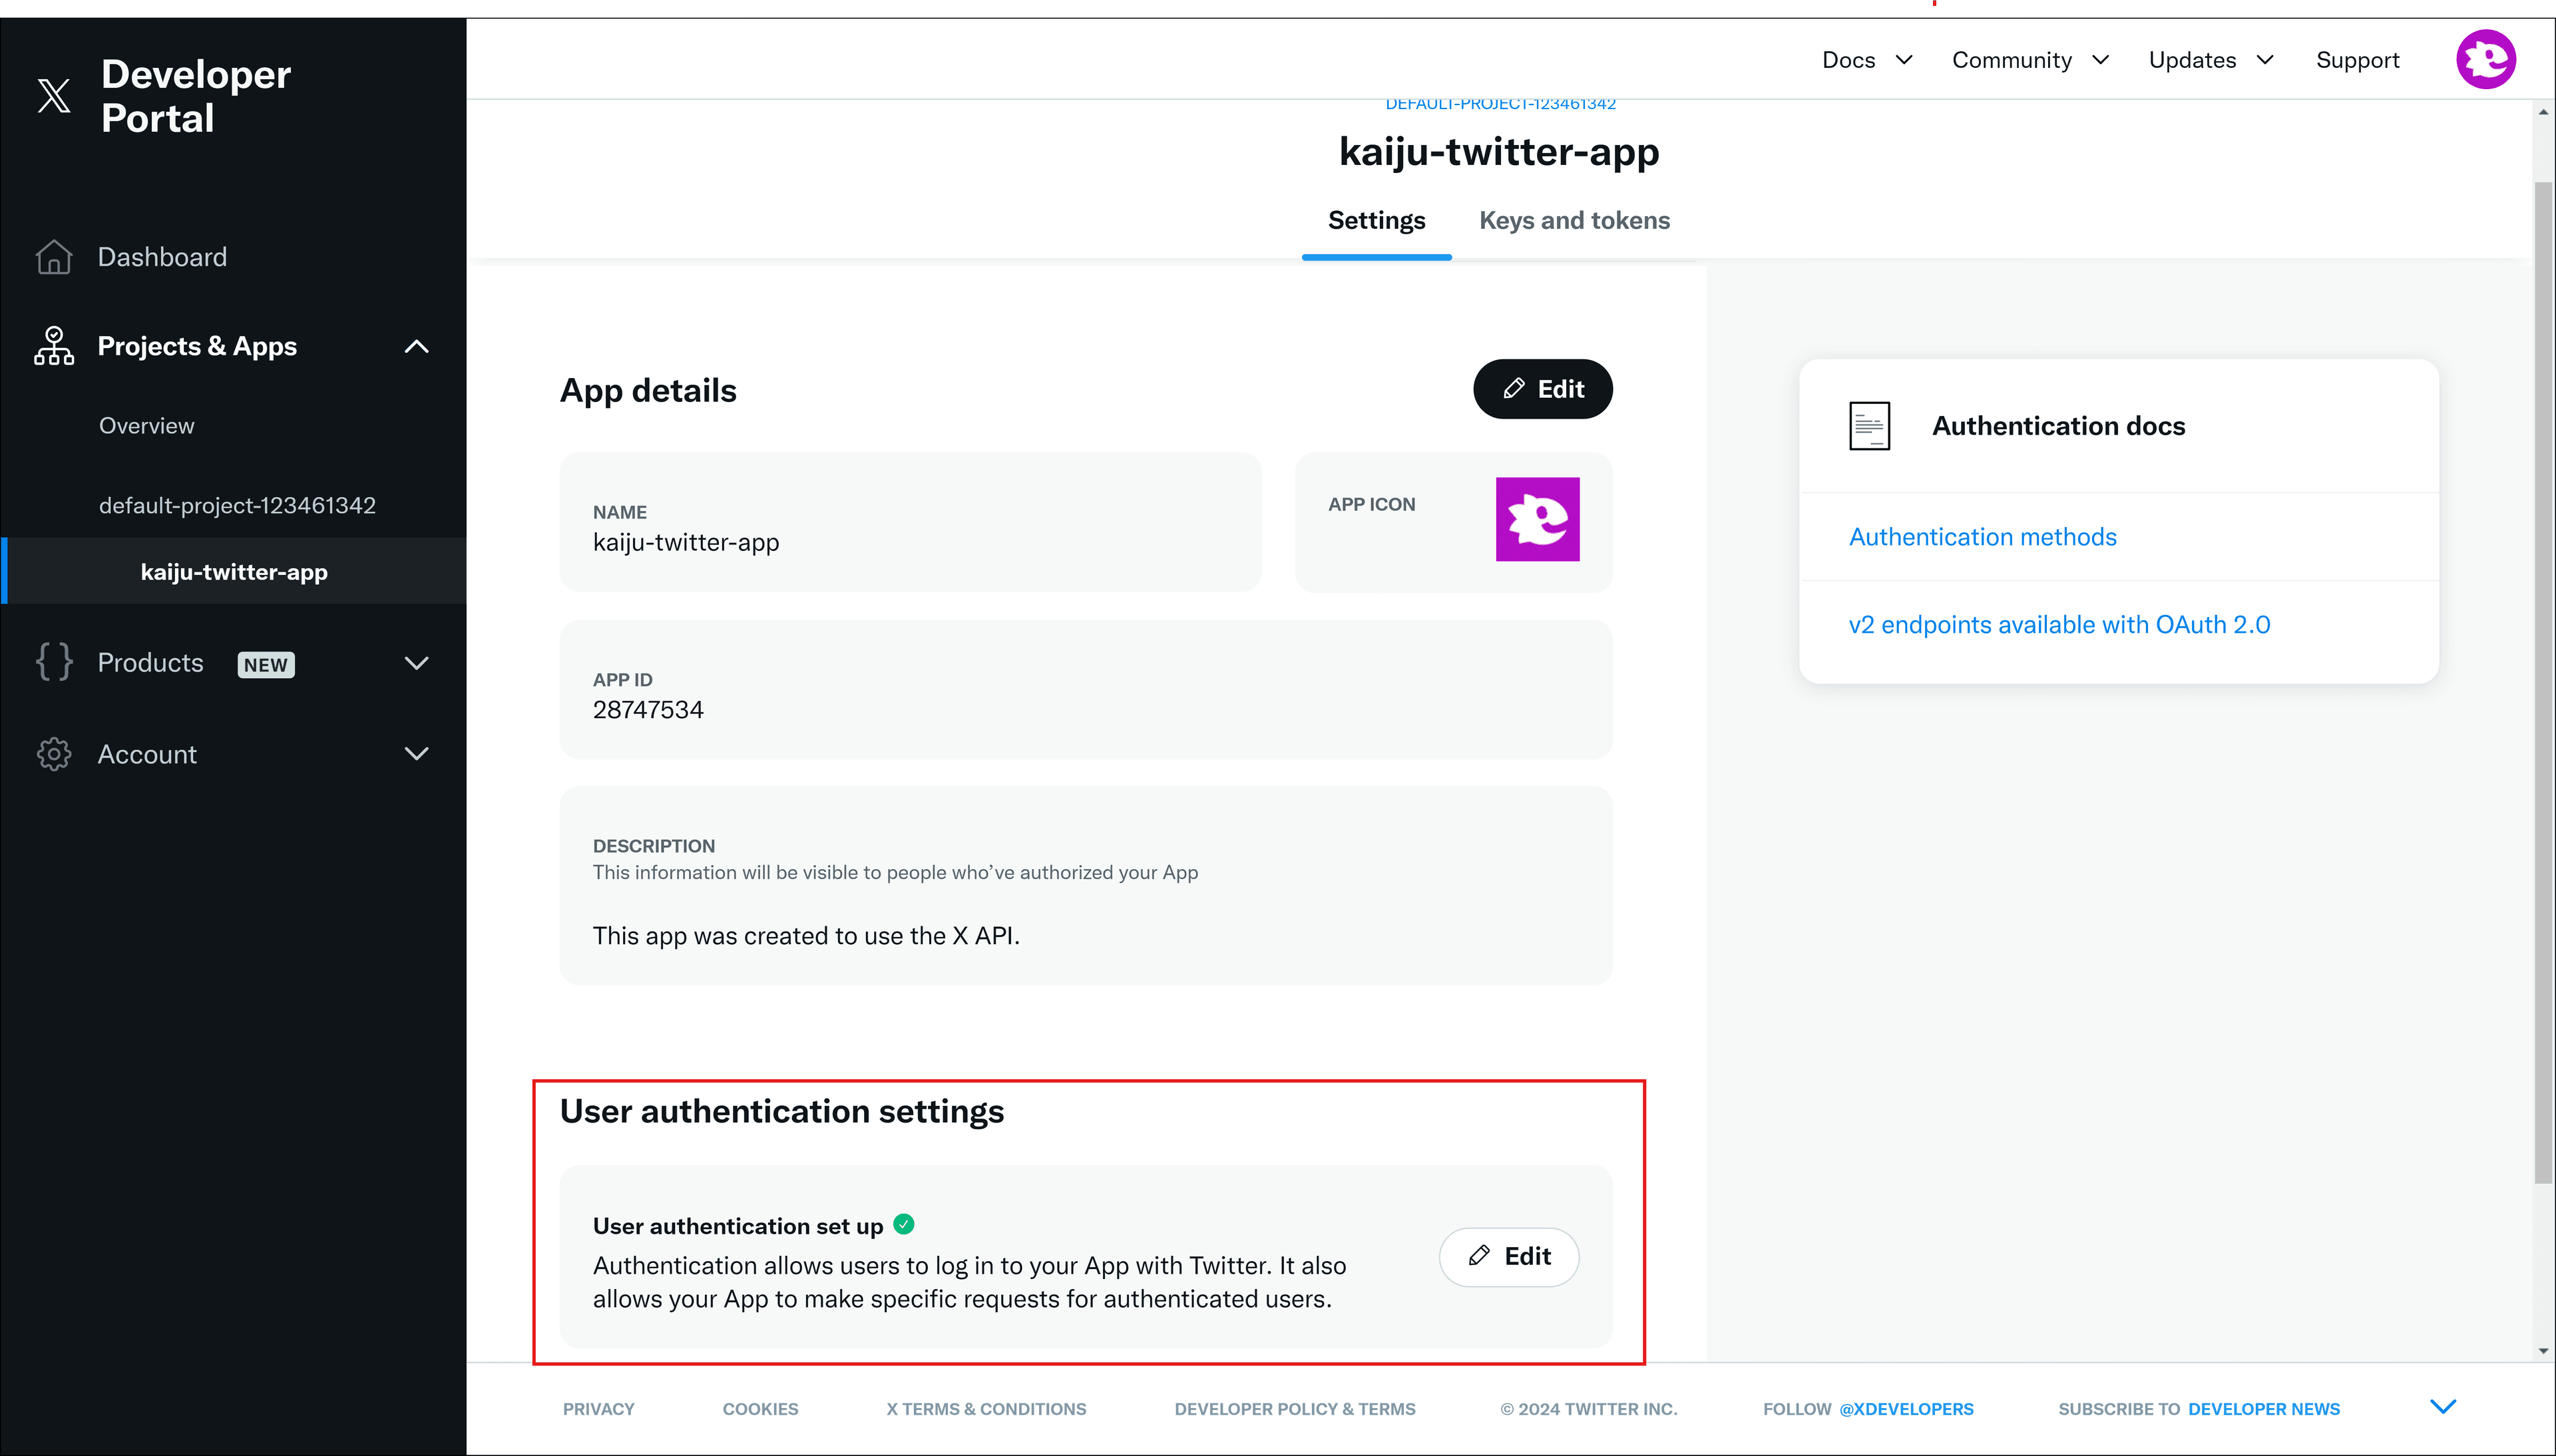Switch to the Settings tab
This screenshot has width=2556, height=1456.
click(1376, 221)
